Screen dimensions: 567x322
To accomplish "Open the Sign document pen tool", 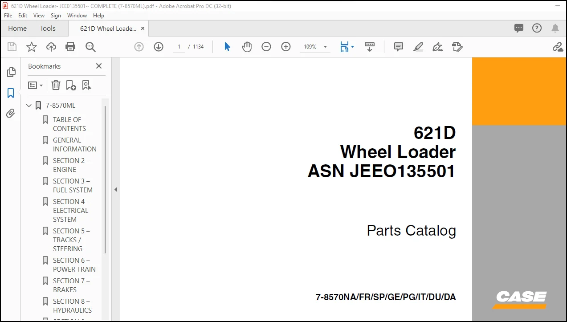I will [437, 47].
